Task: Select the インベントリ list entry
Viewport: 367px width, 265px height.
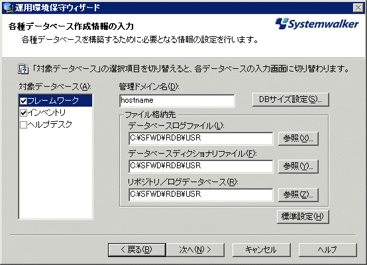Action: [56, 113]
